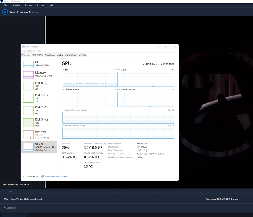Click driver date 13/10/2021 text
The image size is (253, 217).
142,147
